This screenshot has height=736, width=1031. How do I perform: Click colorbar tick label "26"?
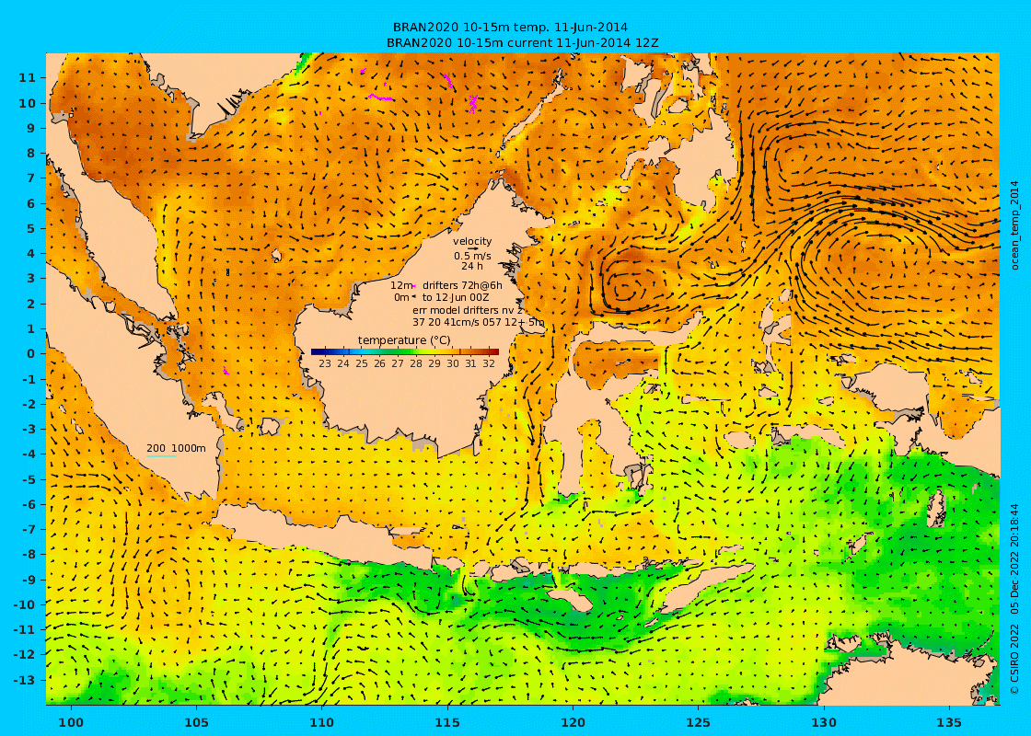click(x=379, y=363)
